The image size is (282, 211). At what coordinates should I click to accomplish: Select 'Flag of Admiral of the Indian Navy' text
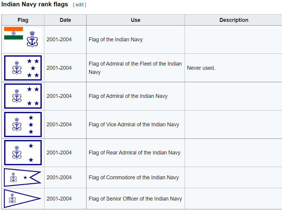[128, 96]
